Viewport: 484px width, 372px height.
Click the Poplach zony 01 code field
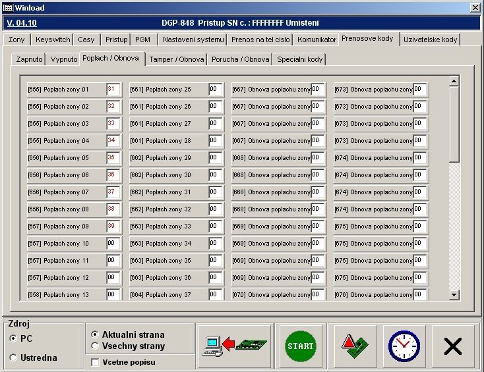click(x=112, y=90)
